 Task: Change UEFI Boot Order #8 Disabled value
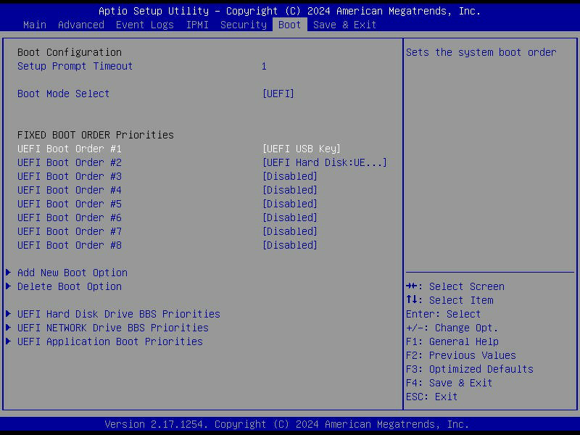point(289,245)
